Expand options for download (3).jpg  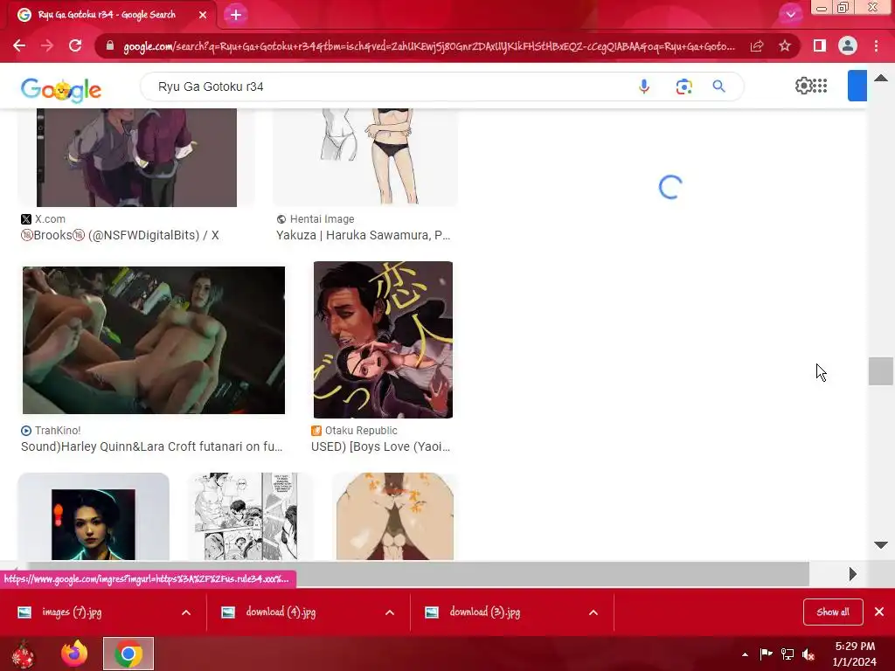593,612
